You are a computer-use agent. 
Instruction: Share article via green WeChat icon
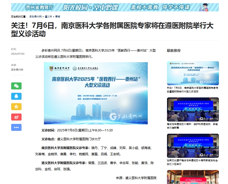(16, 86)
